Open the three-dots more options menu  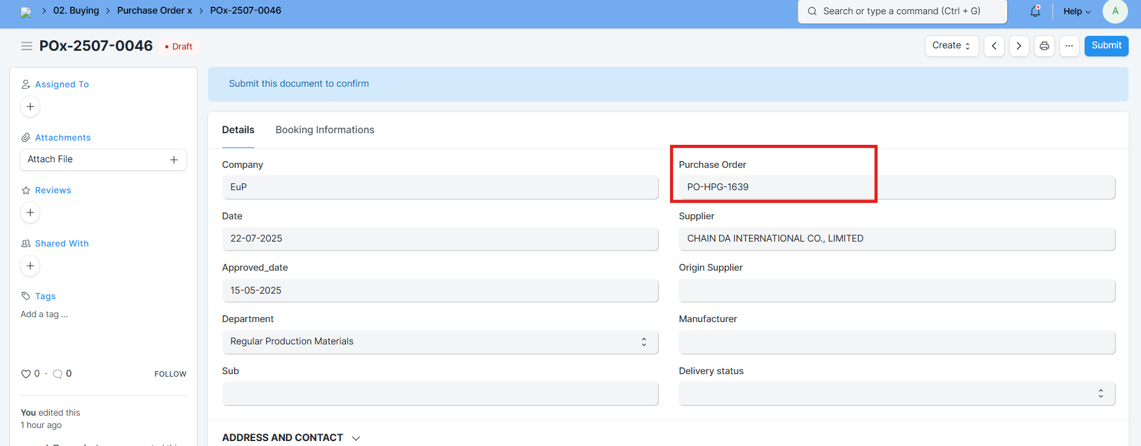(1069, 46)
